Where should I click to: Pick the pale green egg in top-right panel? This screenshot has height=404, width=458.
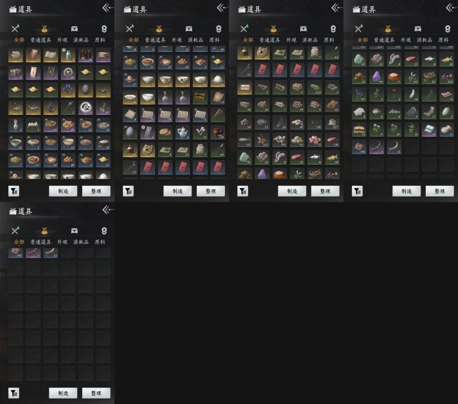click(446, 112)
